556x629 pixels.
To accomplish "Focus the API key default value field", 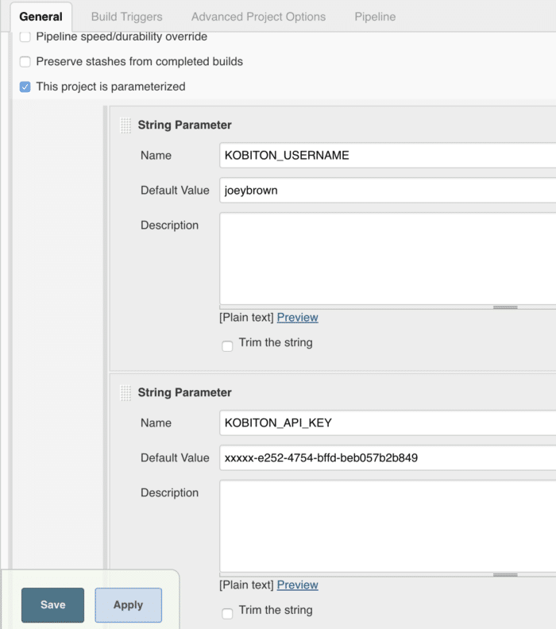I will click(x=388, y=457).
